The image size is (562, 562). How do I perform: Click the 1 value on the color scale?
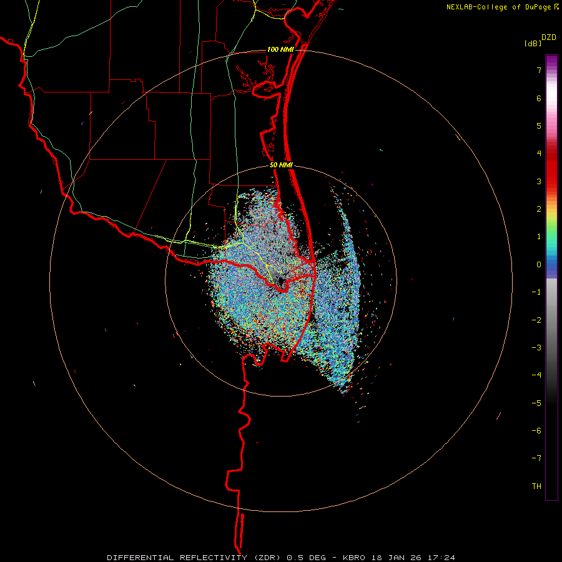pos(539,237)
